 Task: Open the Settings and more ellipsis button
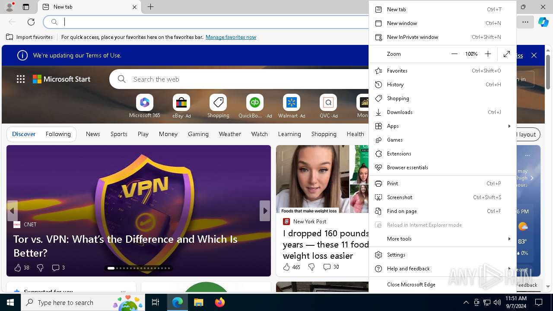click(525, 22)
